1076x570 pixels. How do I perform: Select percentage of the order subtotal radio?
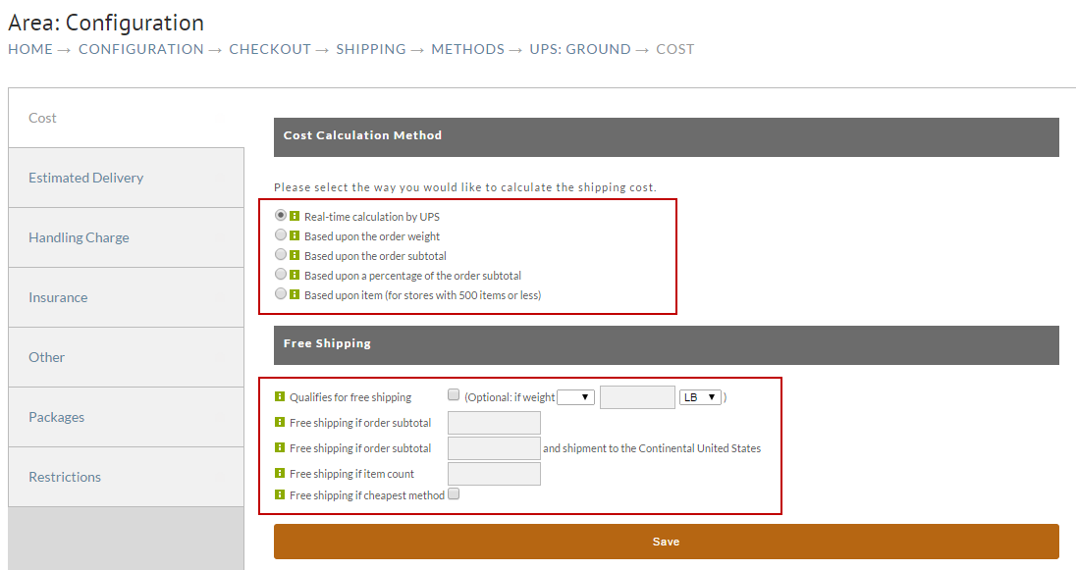coord(281,274)
